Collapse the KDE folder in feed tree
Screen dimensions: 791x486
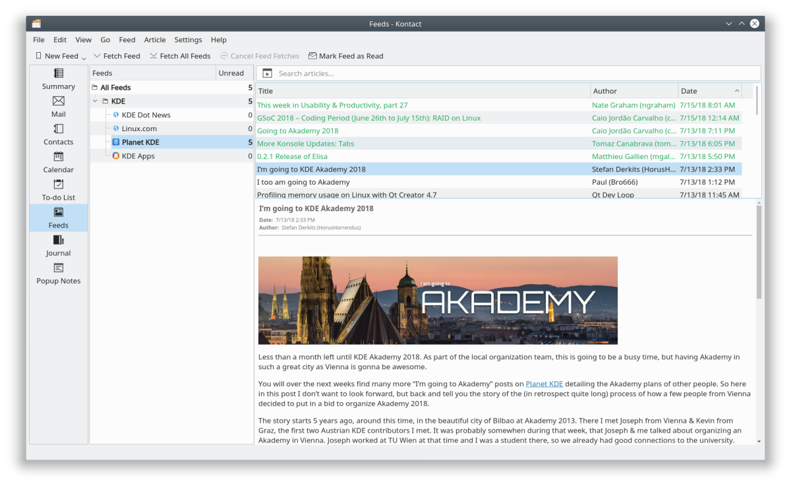[95, 101]
